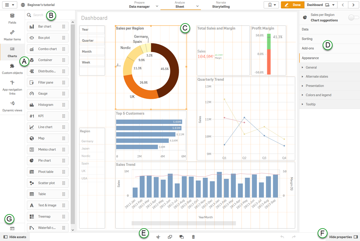The height and width of the screenshot is (241, 360).
Task: Expand the Alternate states section
Action: [x=330, y=77]
